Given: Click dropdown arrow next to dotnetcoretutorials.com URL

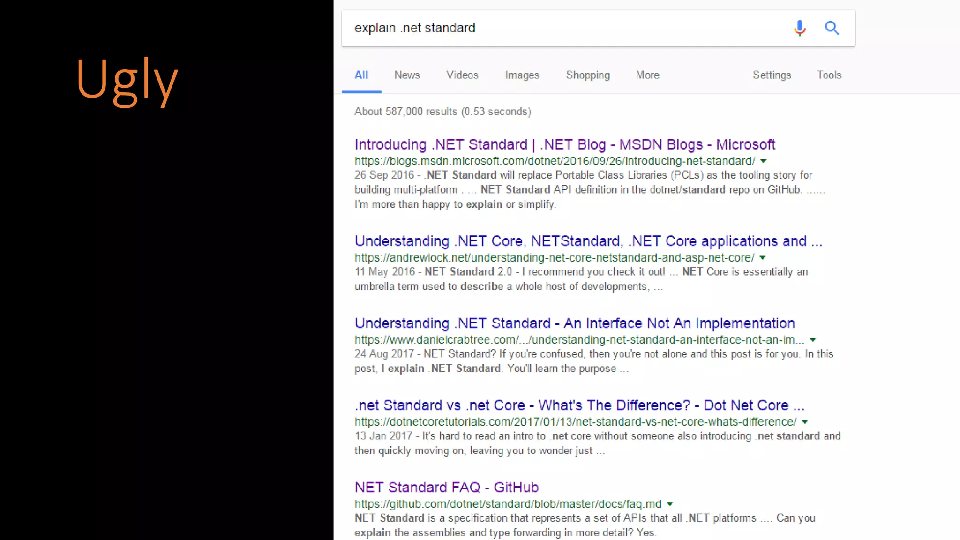Looking at the screenshot, I should (x=805, y=422).
